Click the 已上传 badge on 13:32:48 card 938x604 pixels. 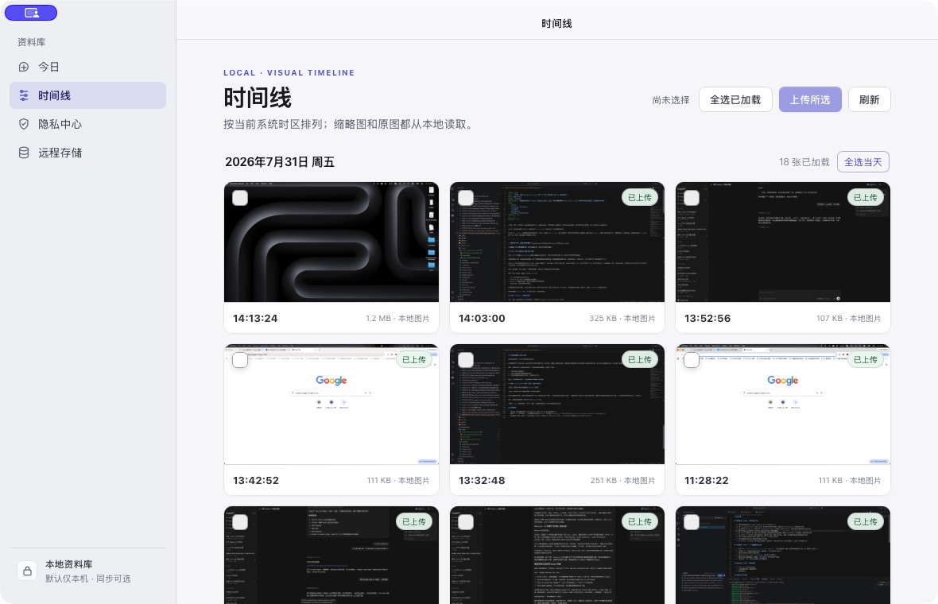tap(639, 359)
